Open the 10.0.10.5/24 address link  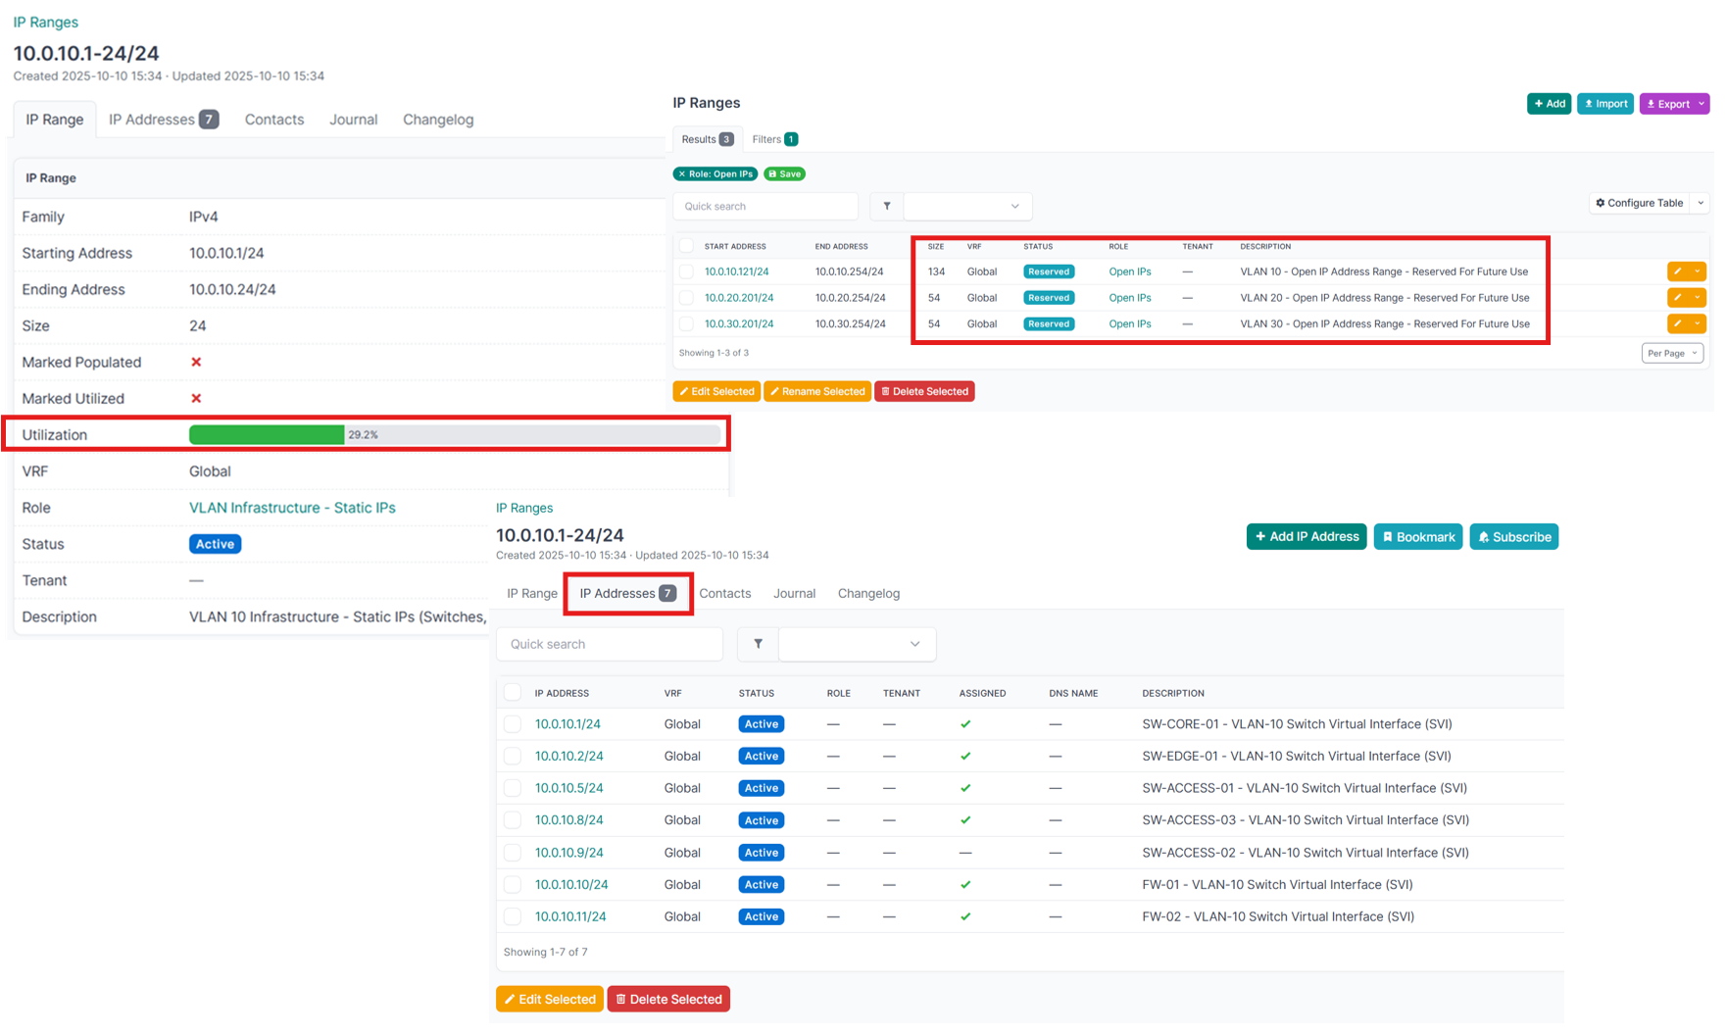pos(569,787)
